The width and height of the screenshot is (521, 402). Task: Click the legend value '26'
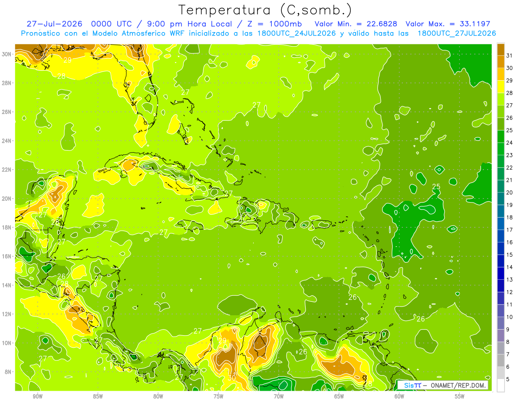pos(510,118)
